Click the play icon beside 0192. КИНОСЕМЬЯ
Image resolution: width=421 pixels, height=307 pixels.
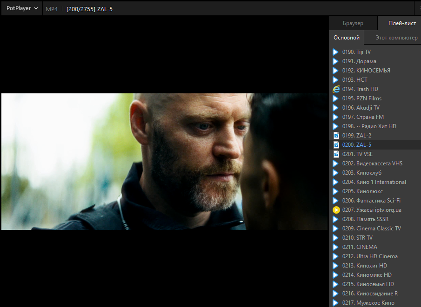point(335,71)
